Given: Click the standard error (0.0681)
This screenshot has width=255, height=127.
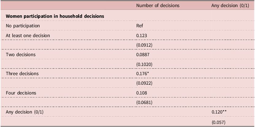Looking at the screenshot, I should (144, 102).
